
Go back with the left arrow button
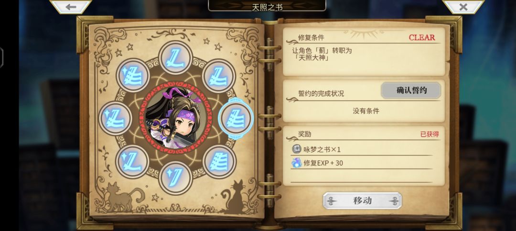[70, 7]
